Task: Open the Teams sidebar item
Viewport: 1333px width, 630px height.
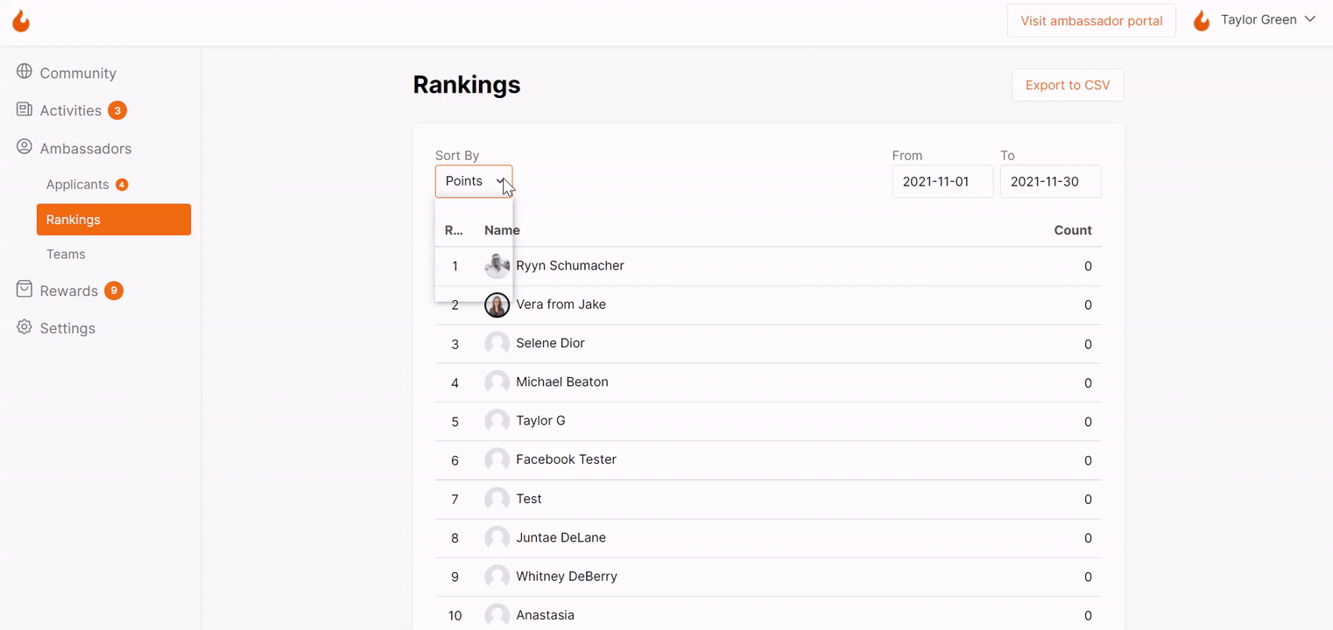Action: click(66, 255)
